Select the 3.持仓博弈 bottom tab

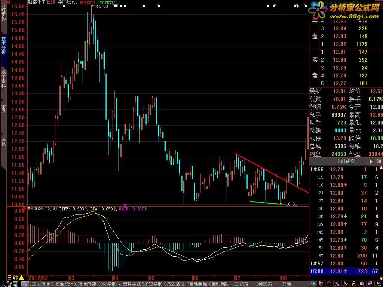tap(85, 284)
